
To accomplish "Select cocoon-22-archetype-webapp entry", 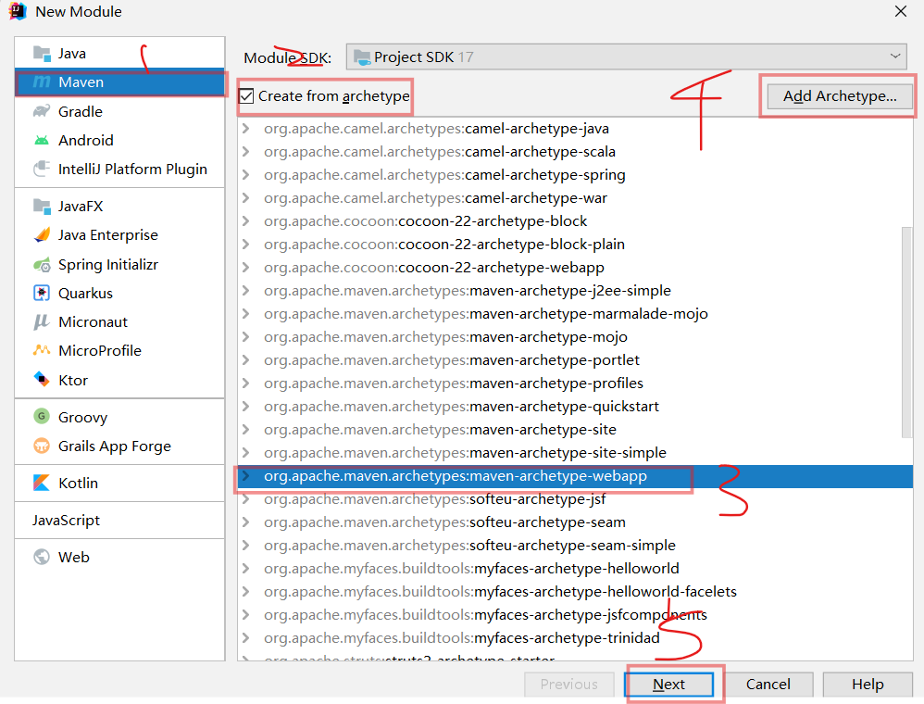I will [434, 268].
